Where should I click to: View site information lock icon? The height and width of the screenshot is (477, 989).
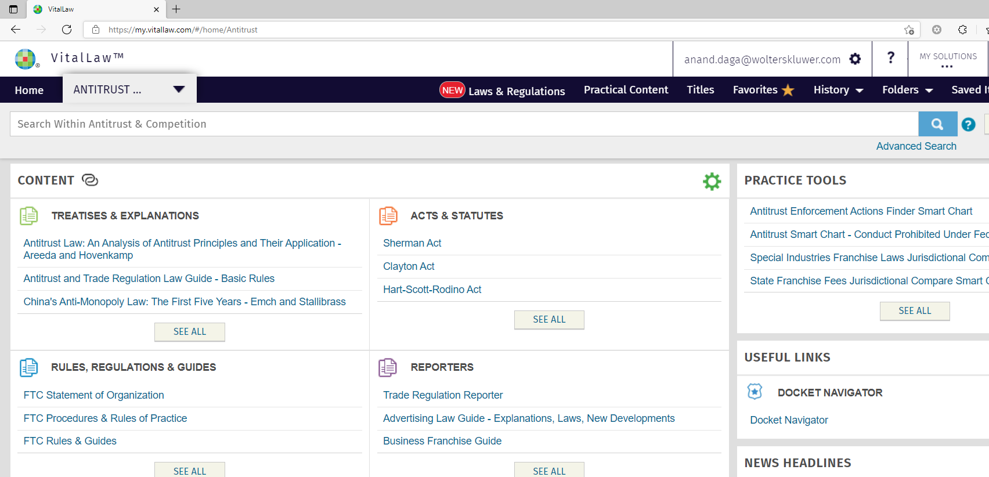[96, 30]
